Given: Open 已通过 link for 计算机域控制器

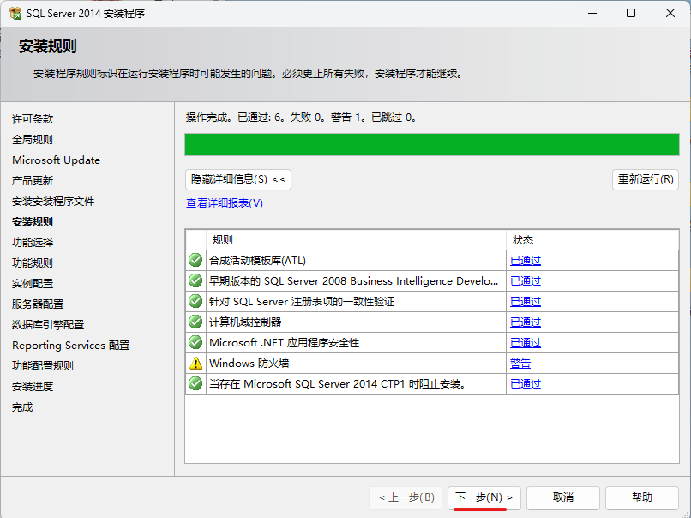Looking at the screenshot, I should click(526, 322).
